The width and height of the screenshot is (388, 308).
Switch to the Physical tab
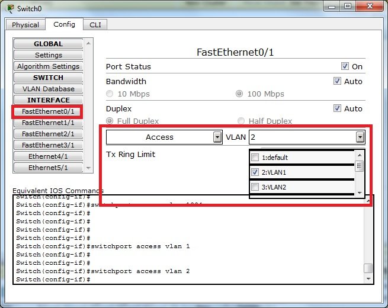click(x=25, y=25)
